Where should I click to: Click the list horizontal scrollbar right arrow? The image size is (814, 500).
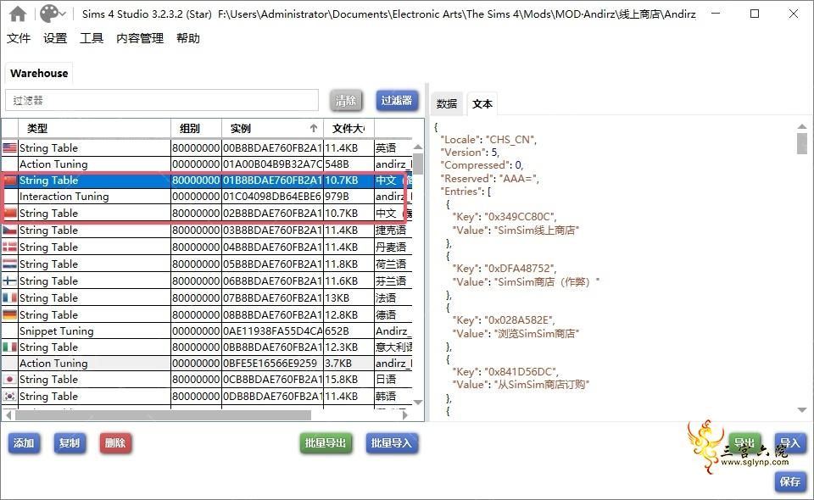coord(404,415)
